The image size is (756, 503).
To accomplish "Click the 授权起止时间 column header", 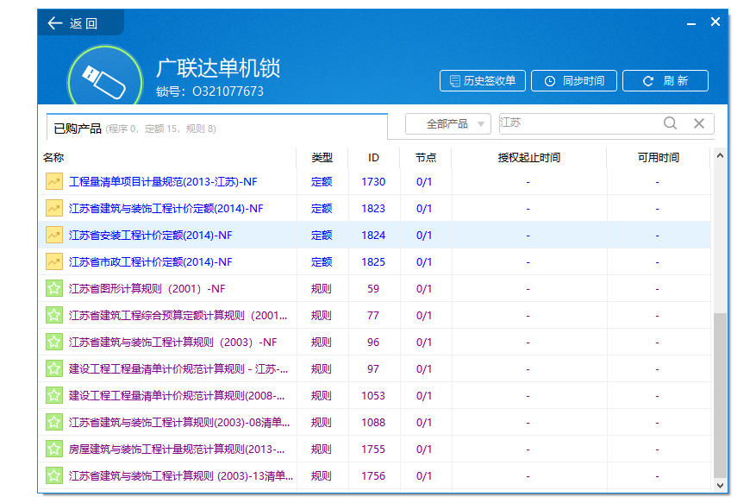I will (x=529, y=157).
